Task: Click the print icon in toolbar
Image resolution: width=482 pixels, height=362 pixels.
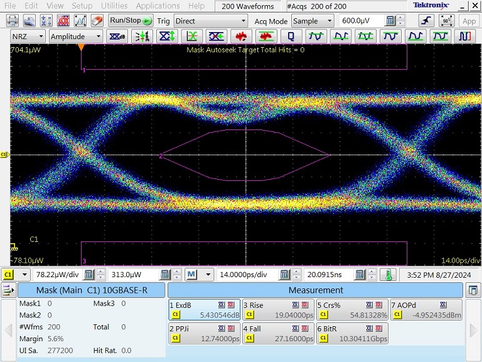Action: tap(12, 21)
